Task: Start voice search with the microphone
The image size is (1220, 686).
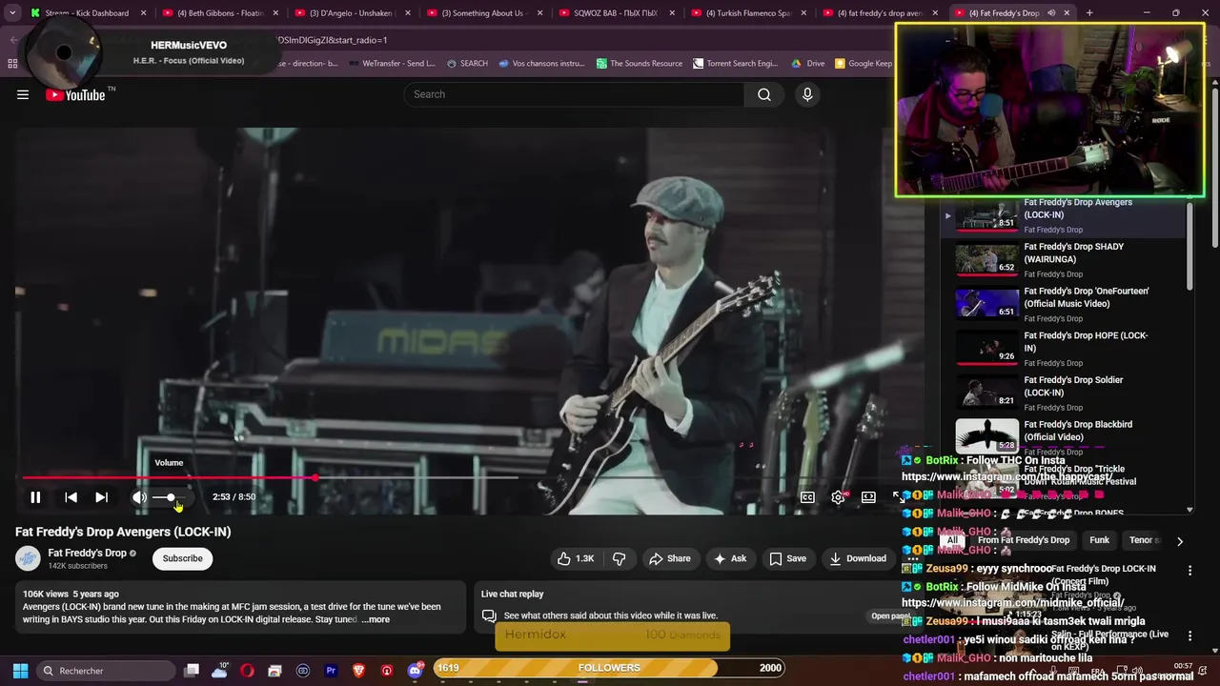Action: (807, 94)
